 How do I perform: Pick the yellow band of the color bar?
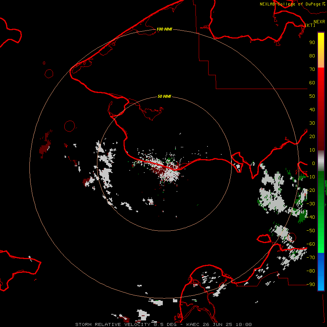click(x=321, y=41)
